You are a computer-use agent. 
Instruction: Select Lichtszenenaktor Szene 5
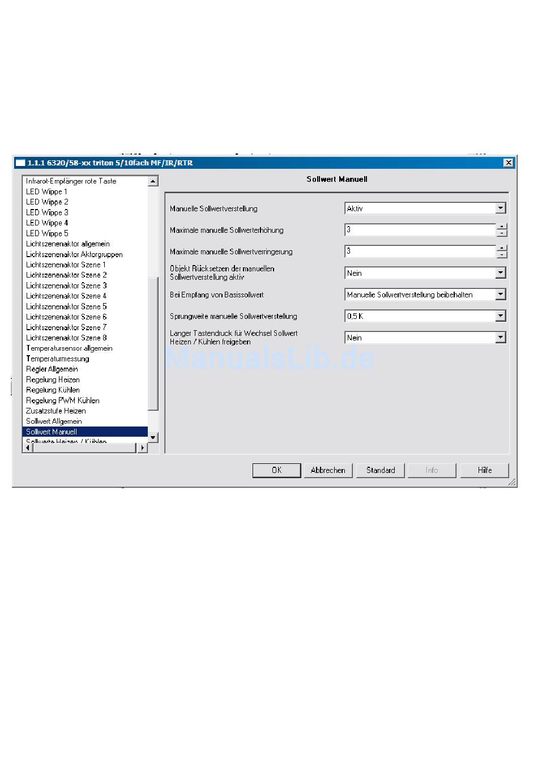pyautogui.click(x=66, y=306)
